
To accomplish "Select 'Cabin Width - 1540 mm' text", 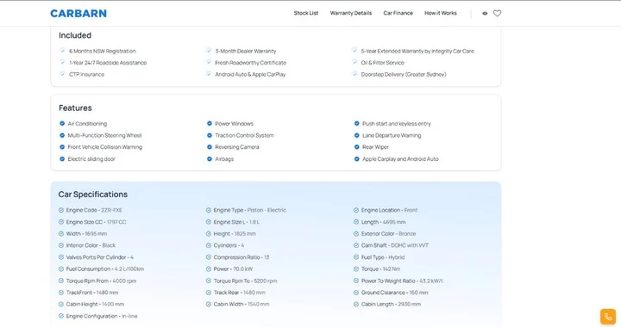I will pos(241,304).
